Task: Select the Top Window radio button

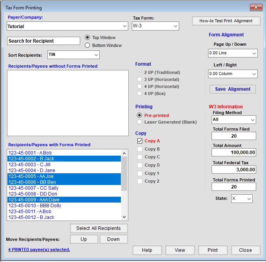Action: [x=87, y=38]
